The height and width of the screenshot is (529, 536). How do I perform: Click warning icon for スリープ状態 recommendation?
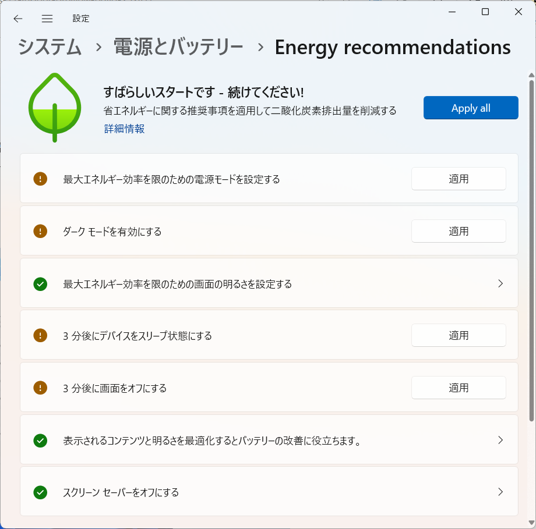click(40, 335)
